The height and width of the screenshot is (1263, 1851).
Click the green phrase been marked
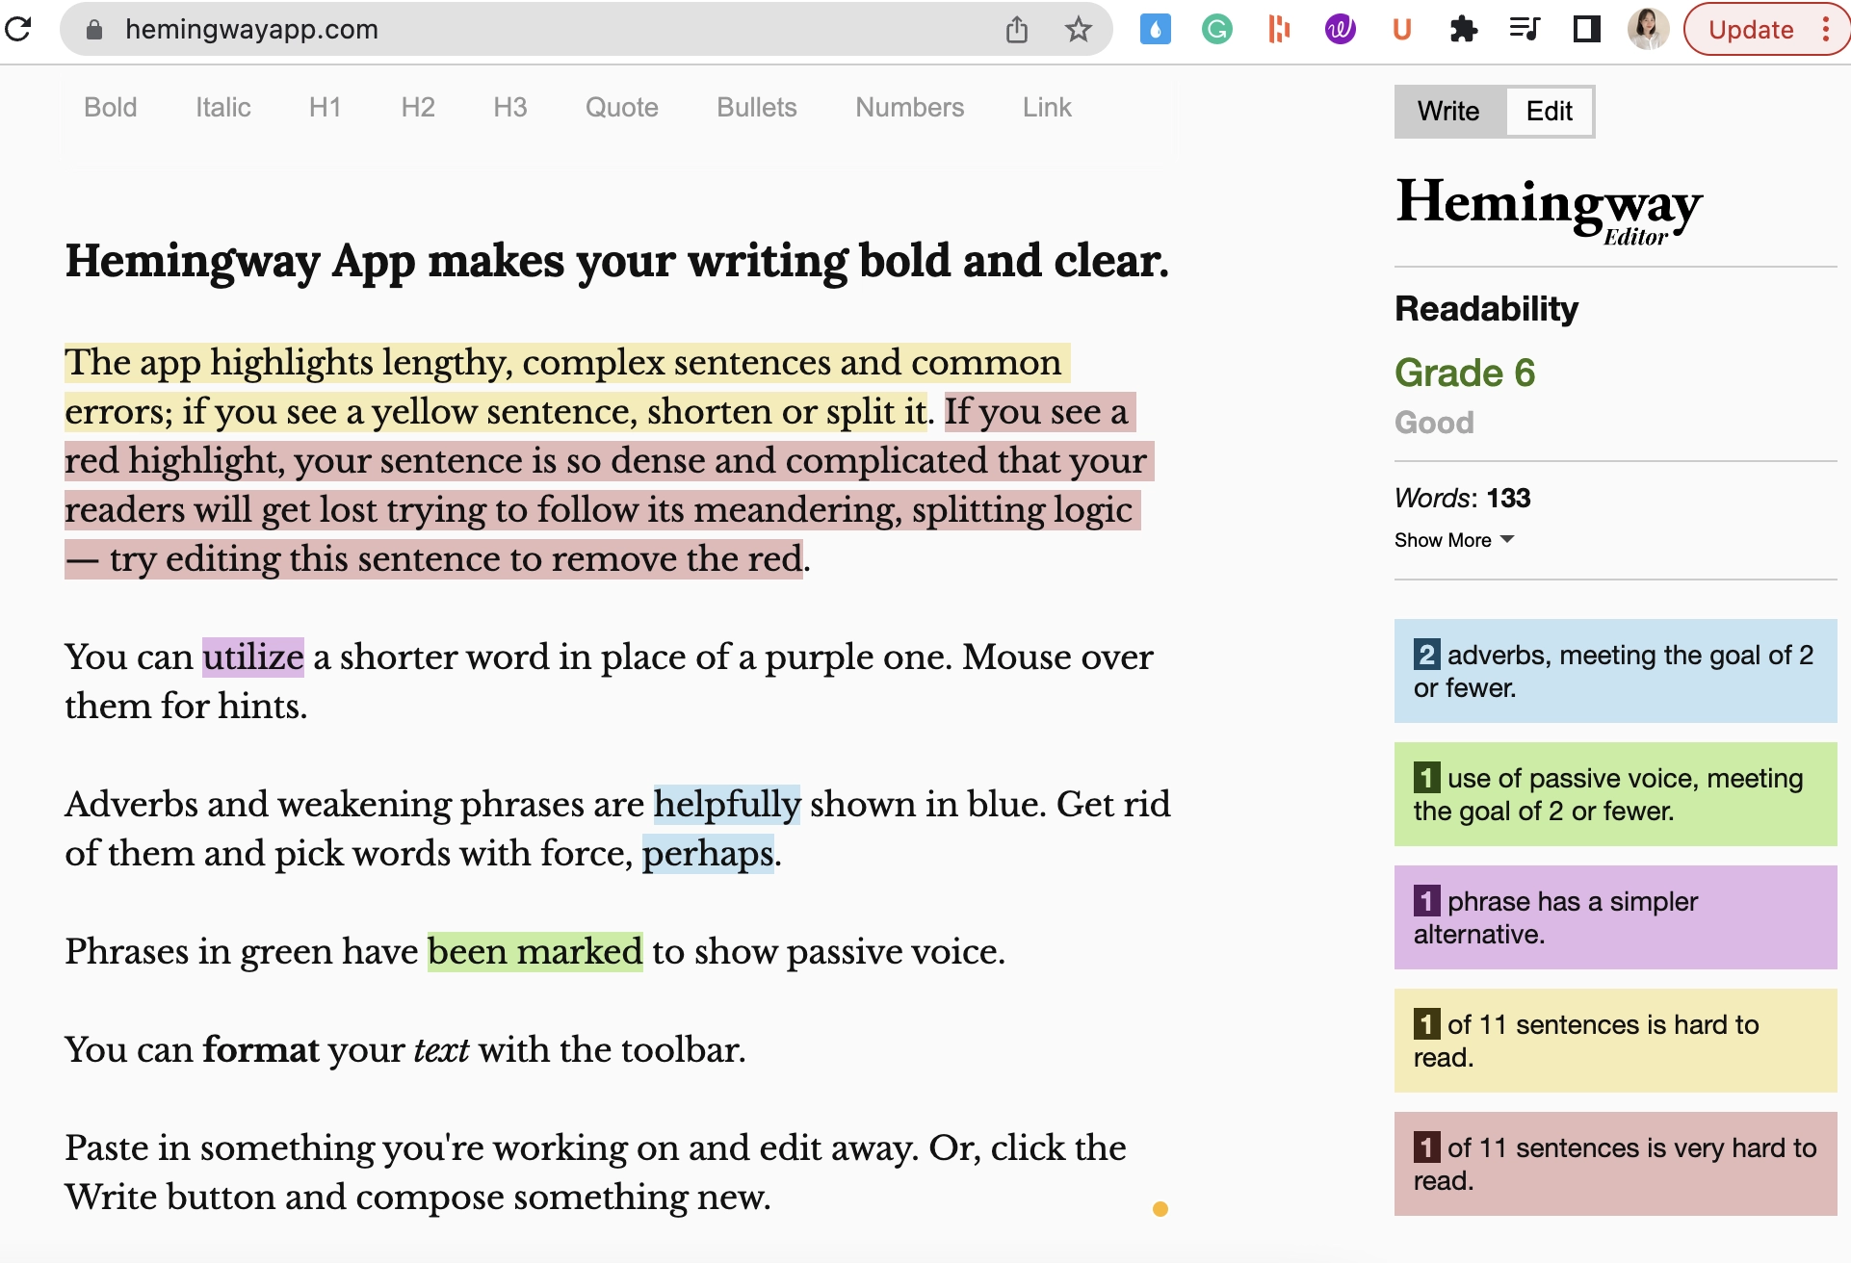click(535, 952)
